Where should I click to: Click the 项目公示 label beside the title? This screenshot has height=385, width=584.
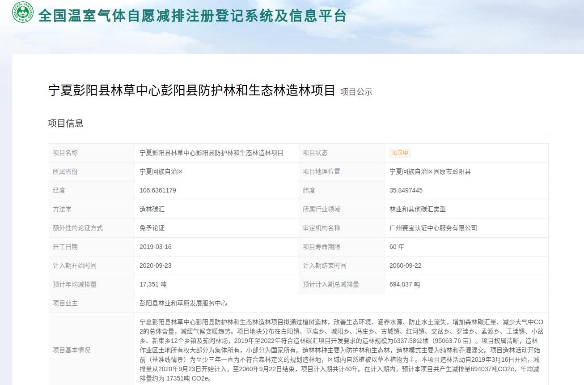(x=356, y=92)
